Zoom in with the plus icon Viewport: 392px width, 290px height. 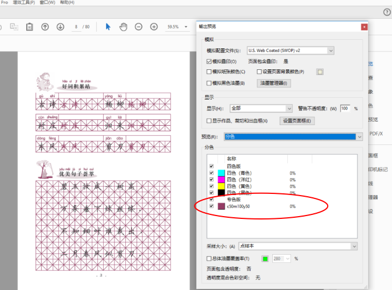pyautogui.click(x=154, y=27)
